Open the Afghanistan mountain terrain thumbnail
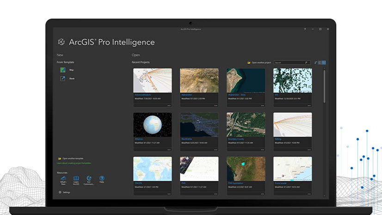382x215 pixels. pos(199,80)
